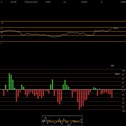Image resolution: width=126 pixels, height=126 pixels.
Task: Click the RSI axis label 30
Action: [x=2, y=37]
